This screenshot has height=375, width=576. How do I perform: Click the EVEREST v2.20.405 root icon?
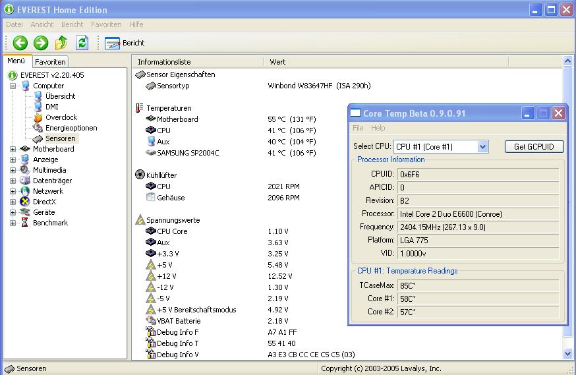coord(13,75)
